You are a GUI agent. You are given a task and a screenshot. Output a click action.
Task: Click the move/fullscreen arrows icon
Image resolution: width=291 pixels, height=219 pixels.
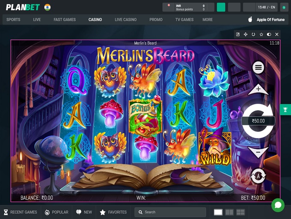tap(246, 34)
